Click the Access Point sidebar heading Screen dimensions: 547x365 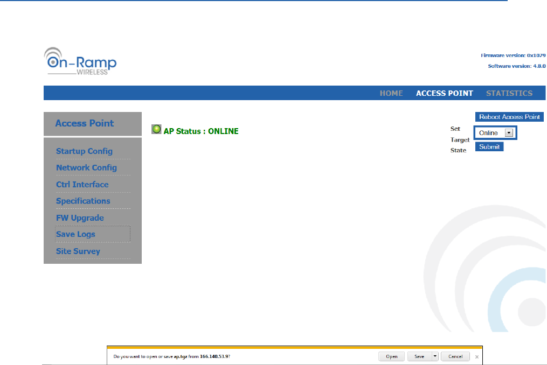[85, 123]
